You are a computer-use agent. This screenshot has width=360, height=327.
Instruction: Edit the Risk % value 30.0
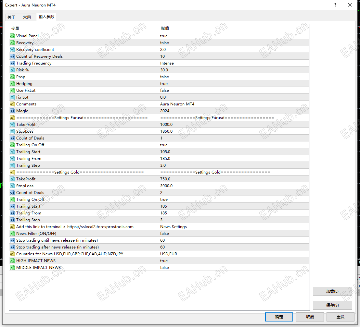coord(234,70)
